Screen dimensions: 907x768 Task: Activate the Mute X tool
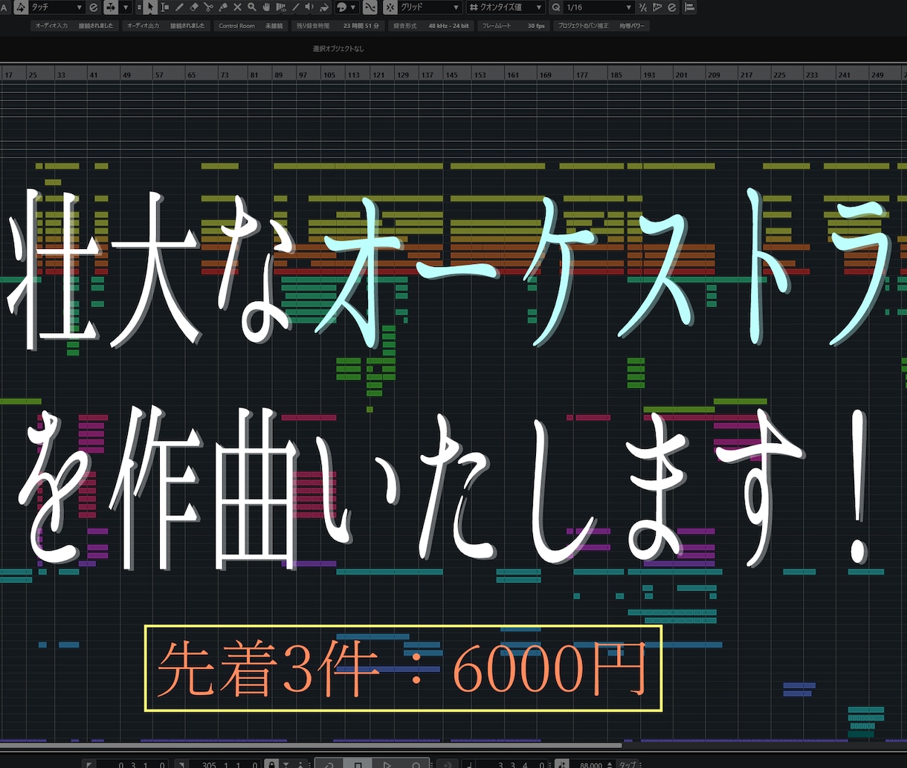[237, 7]
